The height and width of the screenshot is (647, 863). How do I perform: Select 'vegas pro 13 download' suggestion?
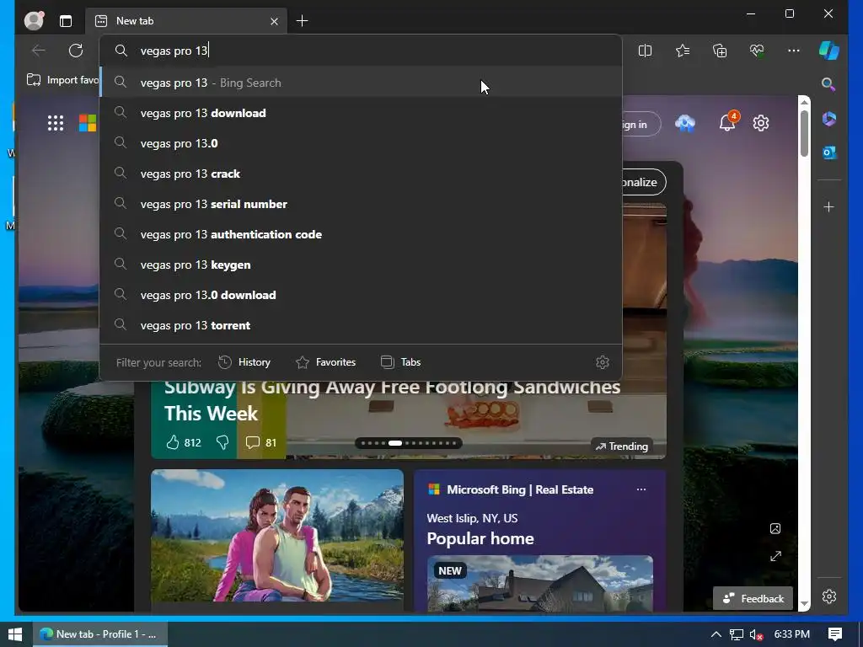(361, 113)
